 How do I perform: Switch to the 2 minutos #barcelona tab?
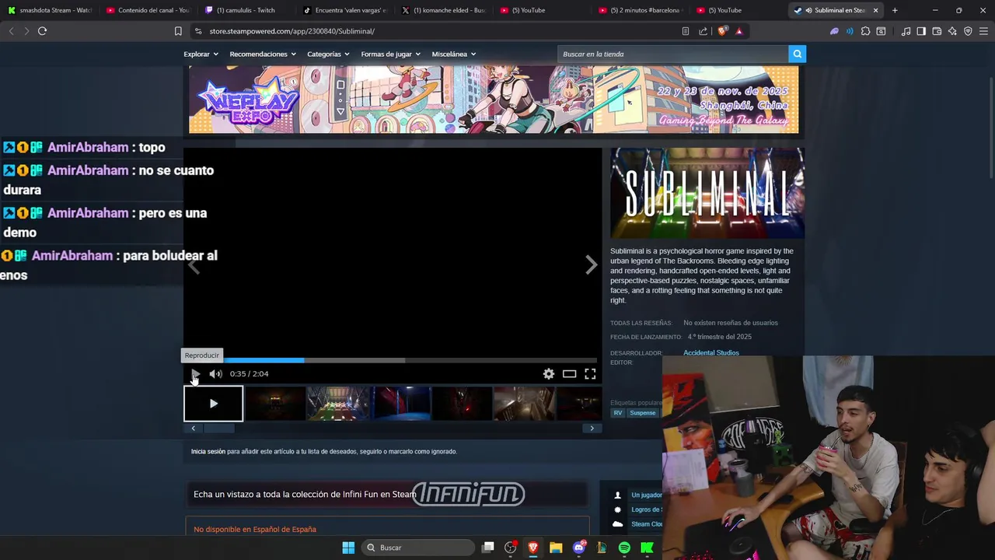click(640, 10)
